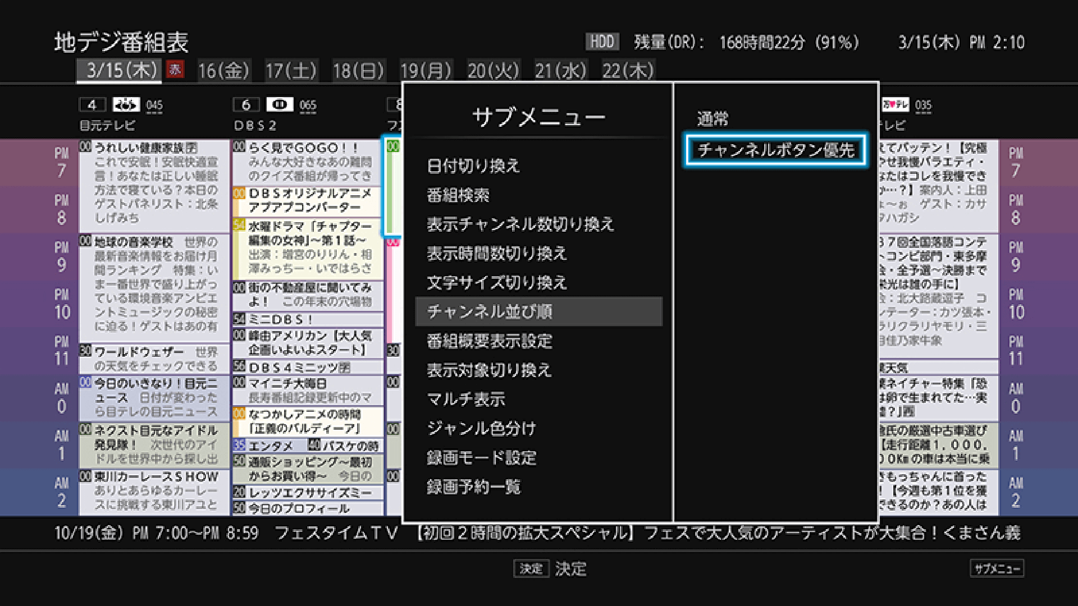Screen dimensions: 1078x606
Task: Click channel number 4 badge
Action: [92, 105]
